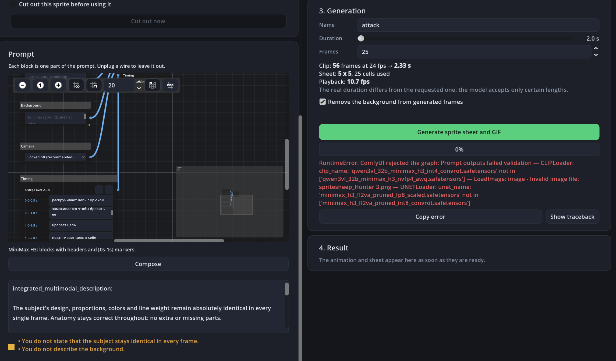Zoom in the node graph canvas
Screen dimensions: 616x361
tap(58, 85)
